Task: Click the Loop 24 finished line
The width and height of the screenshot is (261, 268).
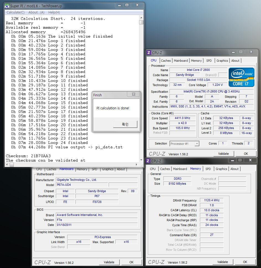Action: point(49,143)
